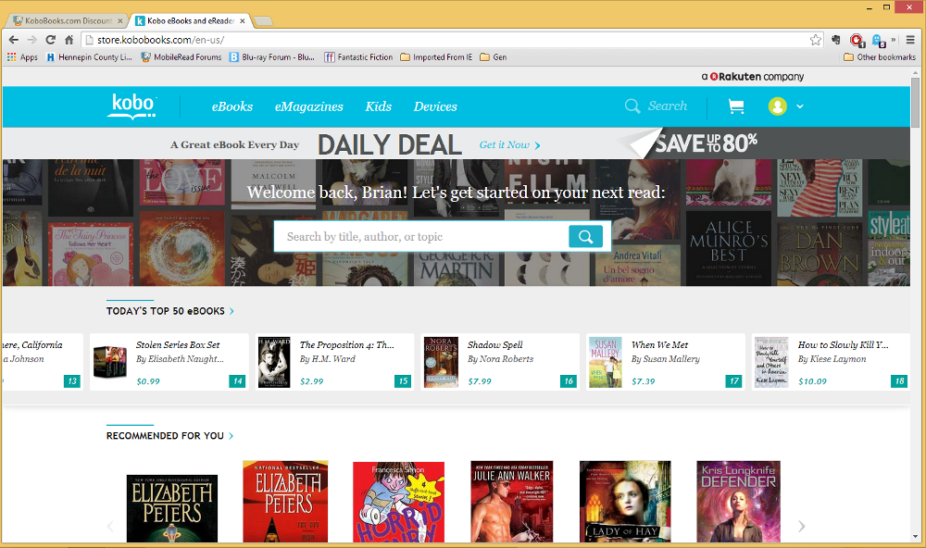Click author link By H.M. Ward
This screenshot has width=926, height=548.
pos(328,359)
